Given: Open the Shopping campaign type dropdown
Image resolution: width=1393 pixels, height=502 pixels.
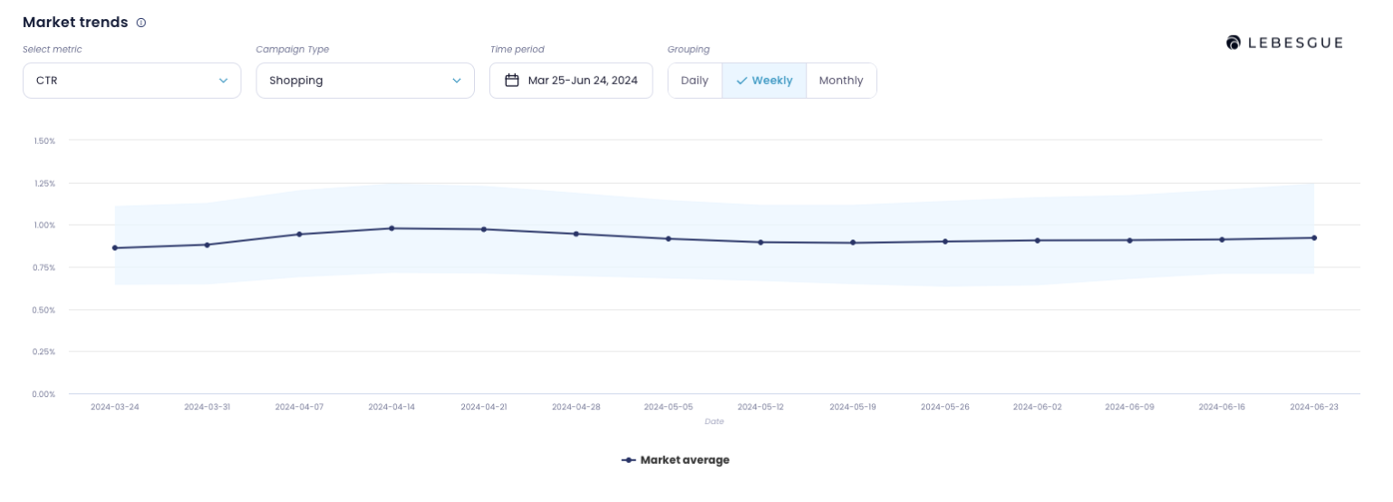Looking at the screenshot, I should coord(364,81).
